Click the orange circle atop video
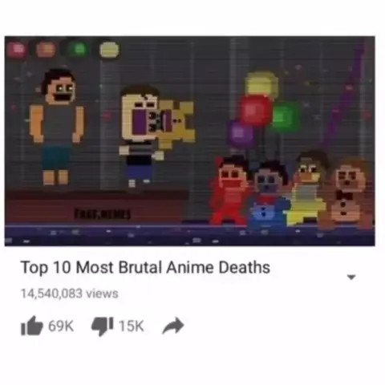This screenshot has width=385, height=385. (46, 50)
